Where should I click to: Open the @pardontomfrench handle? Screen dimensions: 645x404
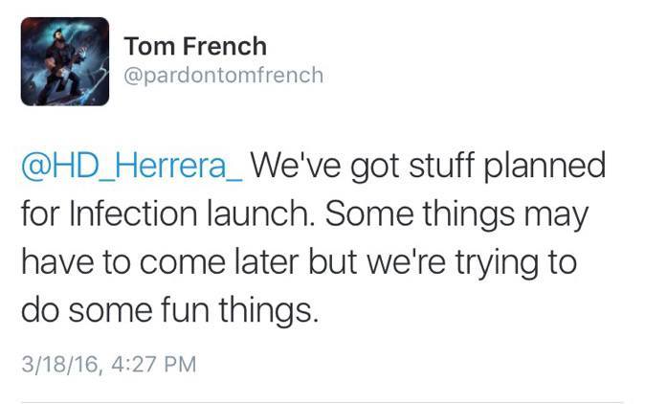pos(224,75)
